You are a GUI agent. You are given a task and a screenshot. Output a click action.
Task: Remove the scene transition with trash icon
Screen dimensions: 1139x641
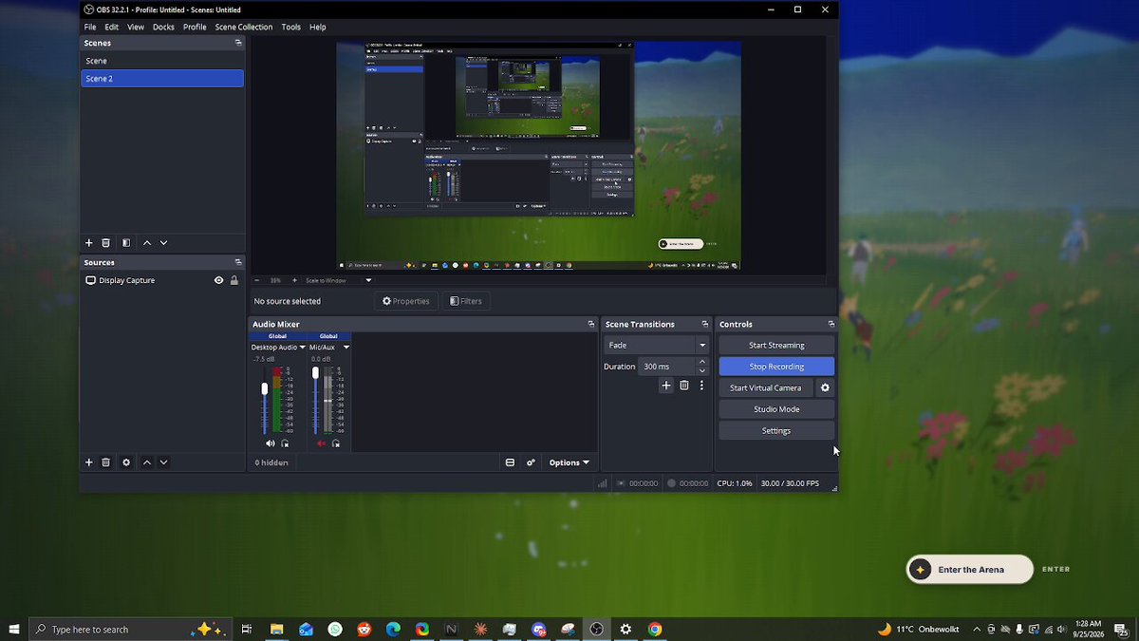[683, 386]
